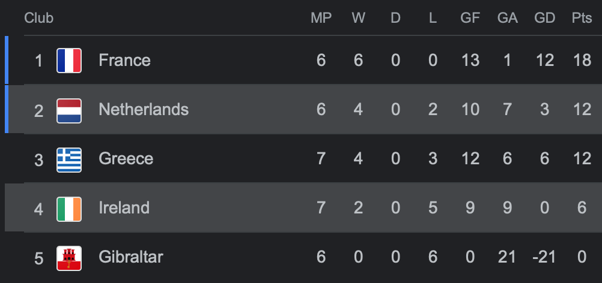Click the Club column header
Viewport: 602px width, 283px height.
[38, 18]
